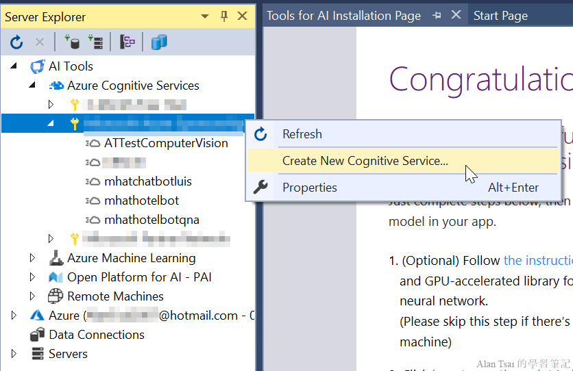Pin the Tools for AI Installation Page tab
This screenshot has width=573, height=371.
coord(437,15)
